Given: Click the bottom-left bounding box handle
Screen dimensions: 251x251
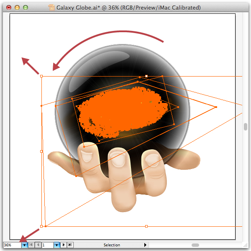Looking at the screenshot, I should pyautogui.click(x=41, y=226).
